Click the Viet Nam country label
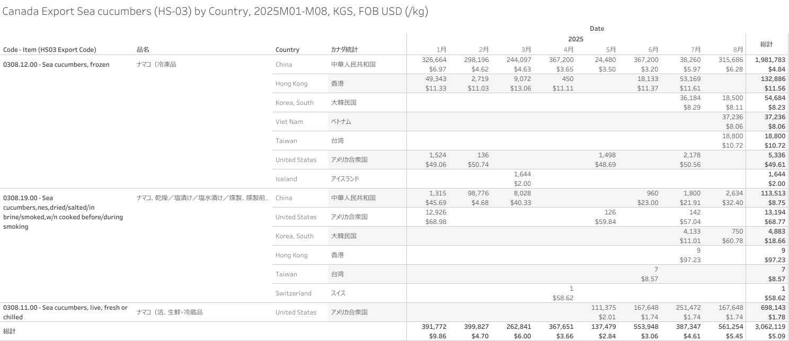 [289, 122]
